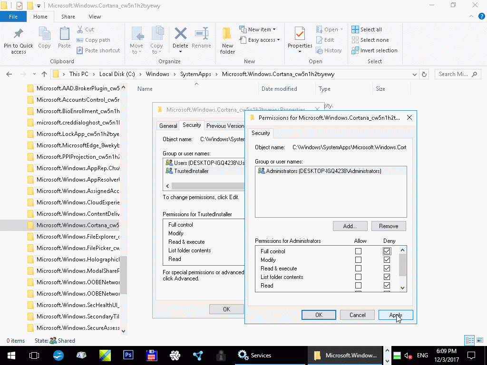Go back with the navigation arrow
The image size is (487, 365).
pos(10,74)
